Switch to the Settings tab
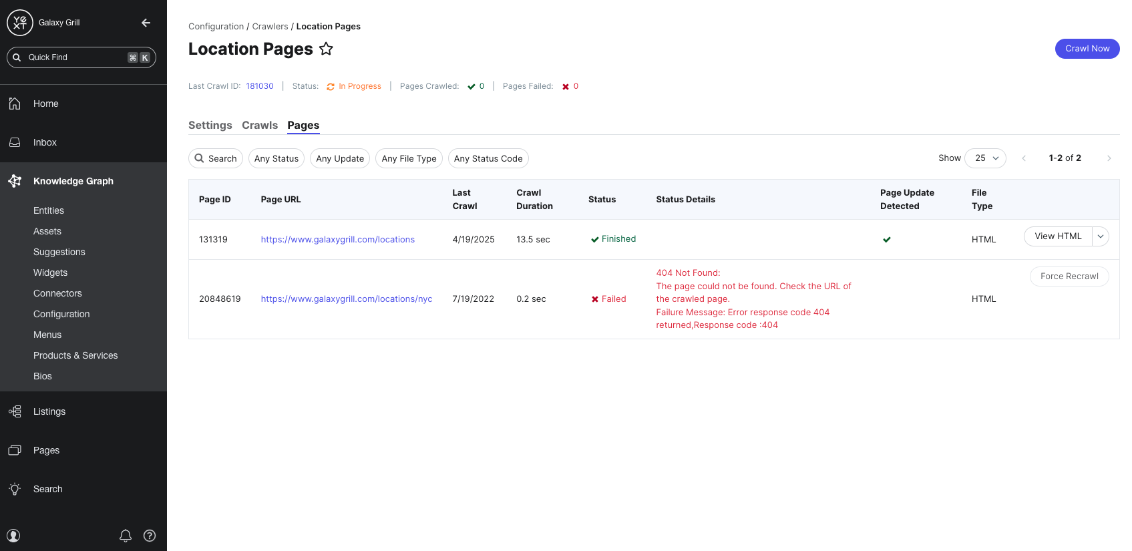The height and width of the screenshot is (551, 1132). [x=210, y=125]
